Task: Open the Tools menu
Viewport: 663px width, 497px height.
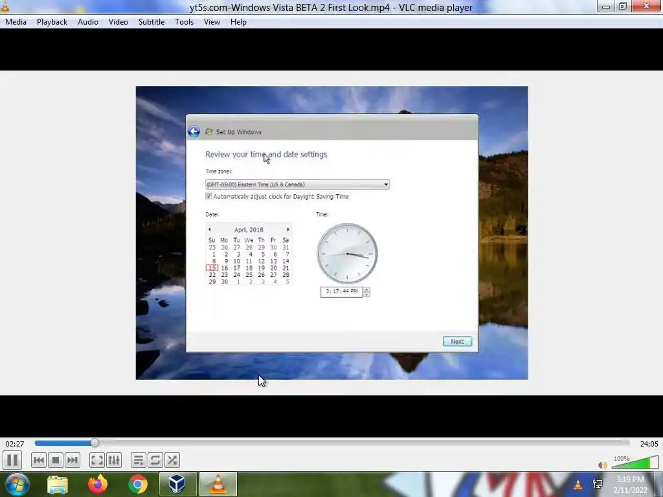Action: pyautogui.click(x=184, y=22)
